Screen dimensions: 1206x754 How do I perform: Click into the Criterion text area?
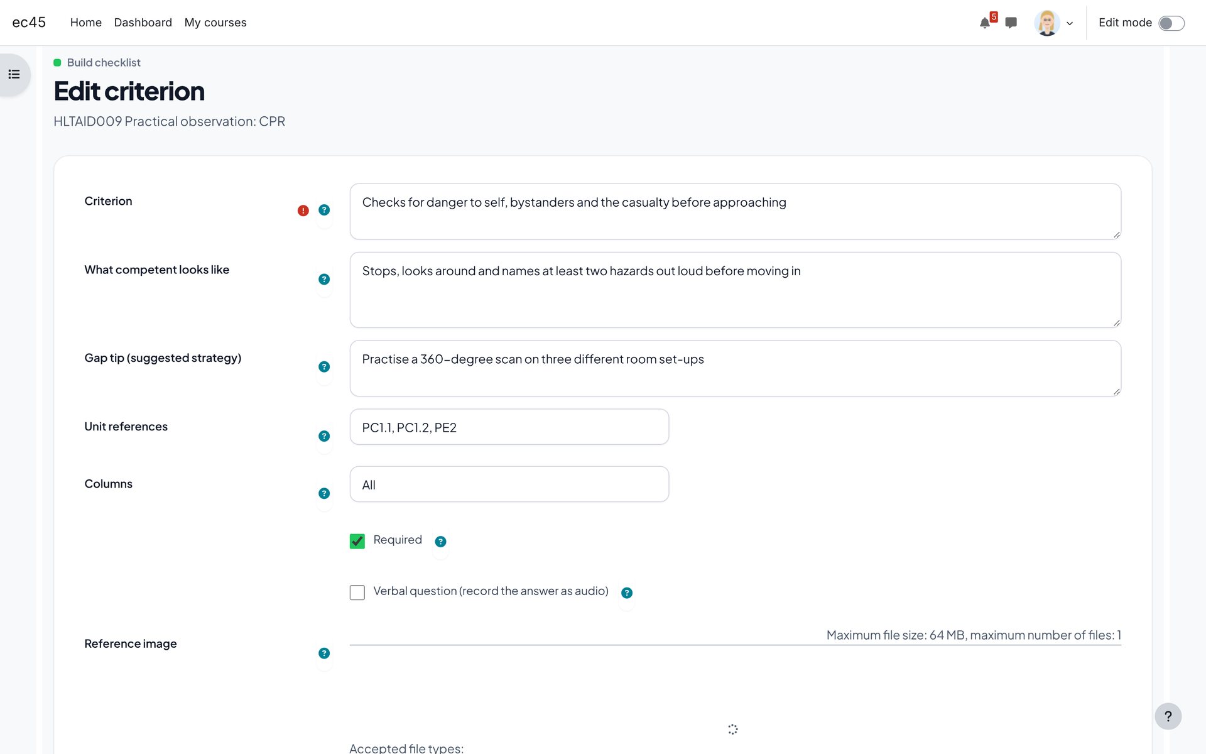[x=735, y=211]
